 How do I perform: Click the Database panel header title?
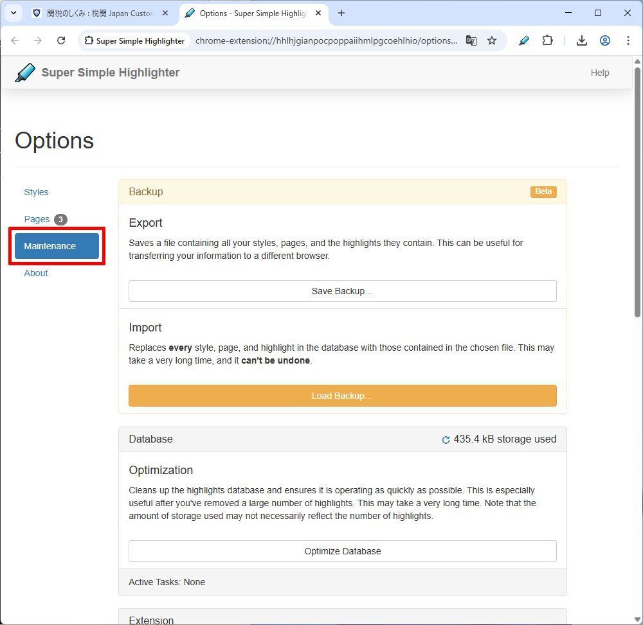(x=150, y=439)
